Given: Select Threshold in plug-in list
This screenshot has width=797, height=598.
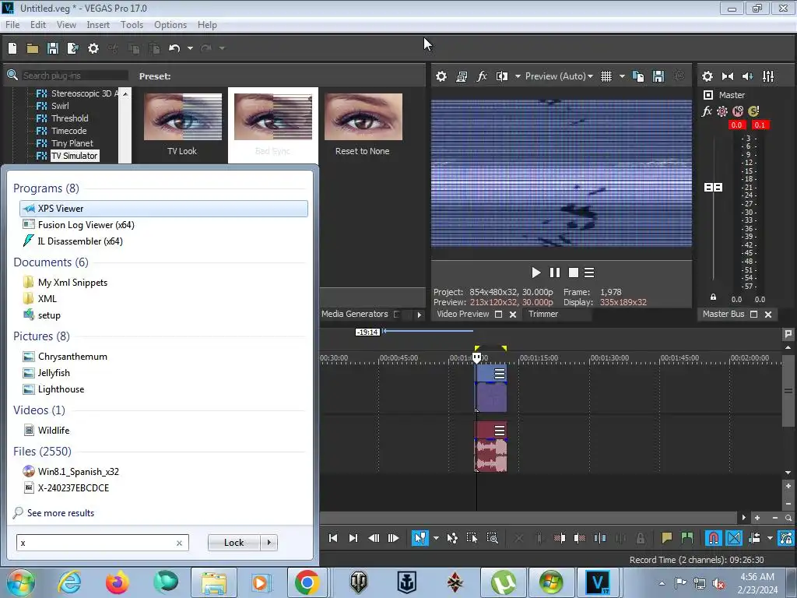Looking at the screenshot, I should point(69,118).
